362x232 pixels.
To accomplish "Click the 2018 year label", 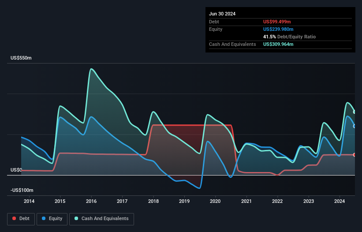I will 153,201.
